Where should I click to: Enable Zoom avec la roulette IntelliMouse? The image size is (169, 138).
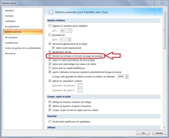pyautogui.click(x=50, y=68)
